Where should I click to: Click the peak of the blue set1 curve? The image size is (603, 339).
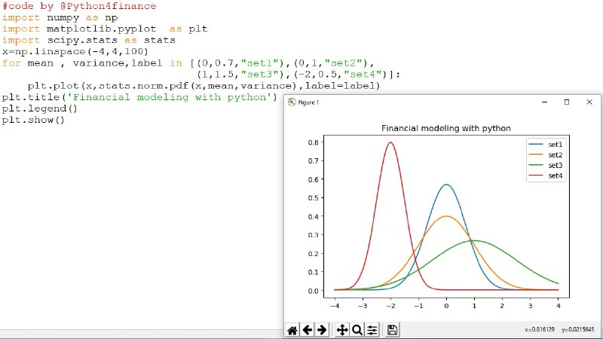[446, 185]
